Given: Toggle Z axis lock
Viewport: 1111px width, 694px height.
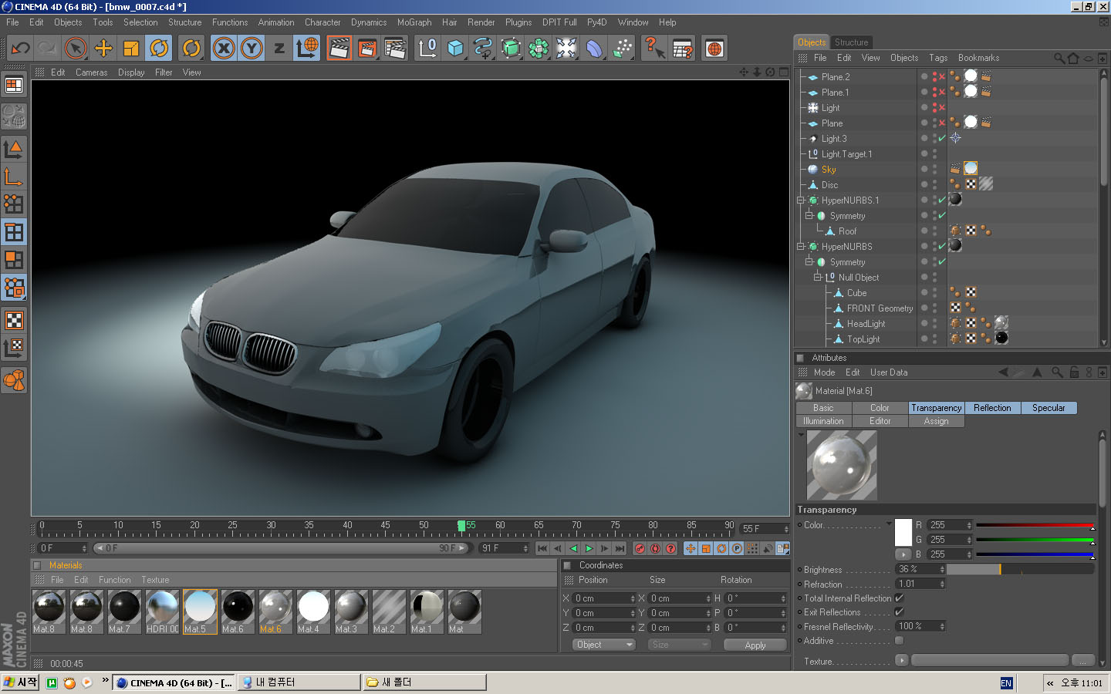Looking at the screenshot, I should click(x=279, y=48).
